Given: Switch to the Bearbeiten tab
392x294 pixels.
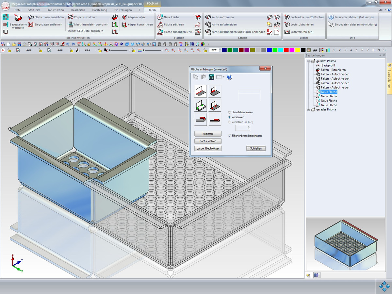Looking at the screenshot, I should tap(78, 10).
